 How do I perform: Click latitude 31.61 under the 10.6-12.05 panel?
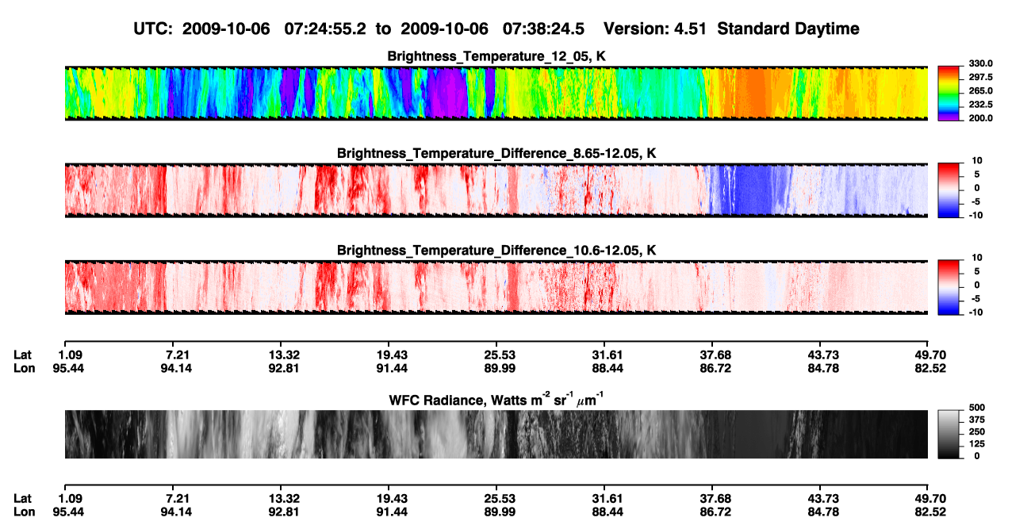[609, 354]
